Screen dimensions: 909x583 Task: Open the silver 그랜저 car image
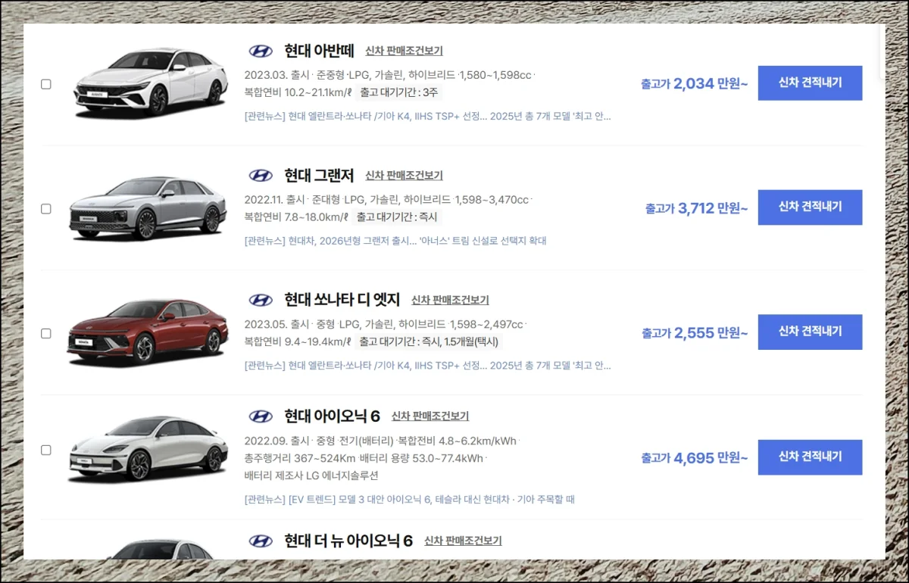[148, 207]
